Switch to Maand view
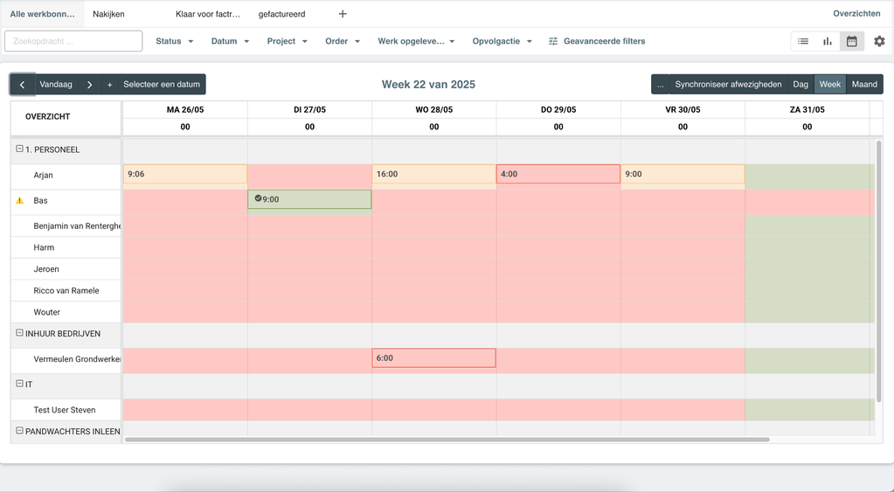Image resolution: width=894 pixels, height=492 pixels. click(864, 85)
